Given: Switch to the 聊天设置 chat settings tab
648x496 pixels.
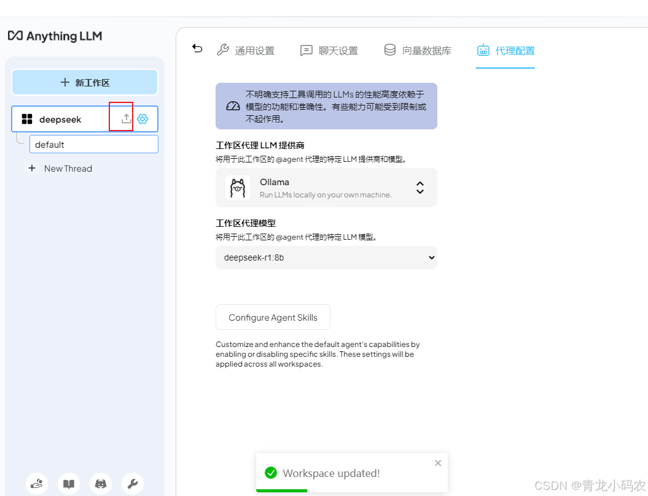Looking at the screenshot, I should tap(329, 50).
